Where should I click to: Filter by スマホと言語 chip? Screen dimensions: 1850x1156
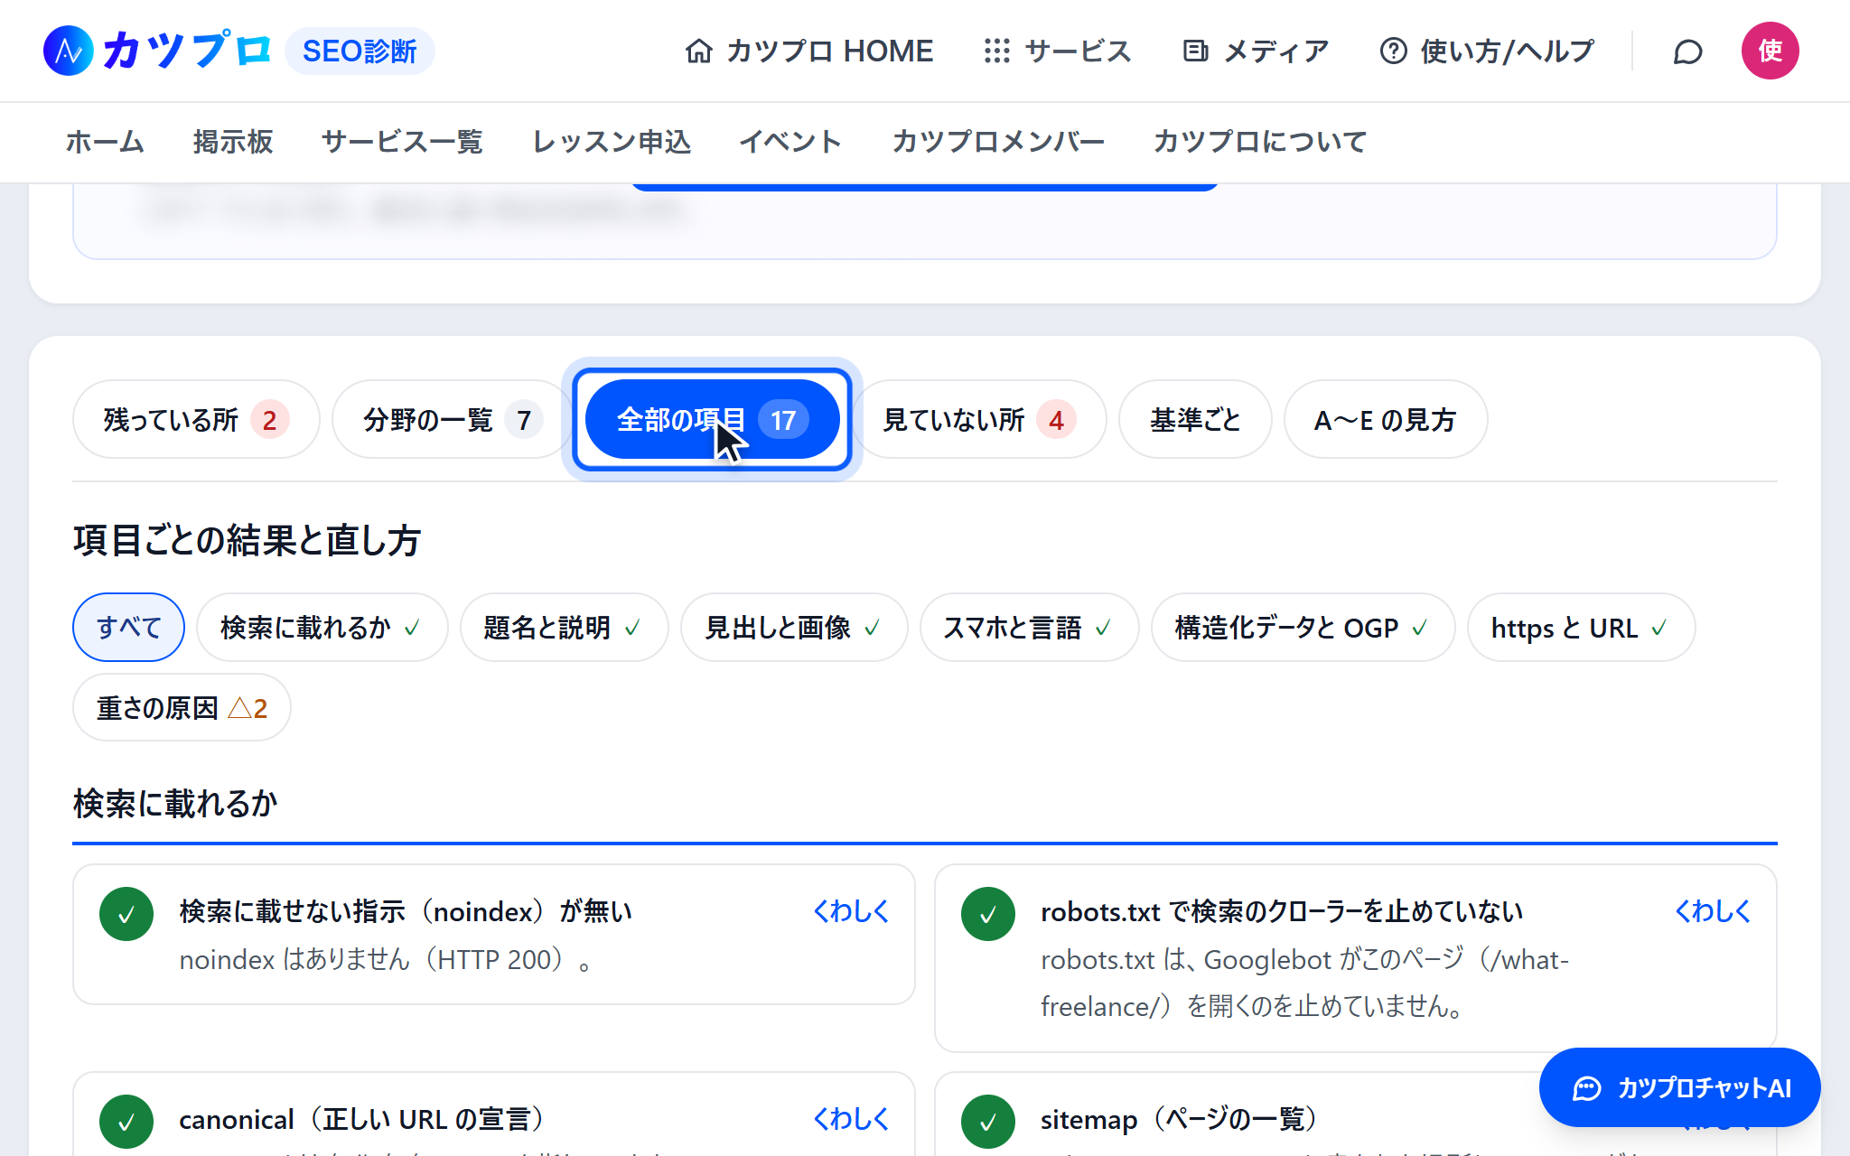coord(1030,628)
